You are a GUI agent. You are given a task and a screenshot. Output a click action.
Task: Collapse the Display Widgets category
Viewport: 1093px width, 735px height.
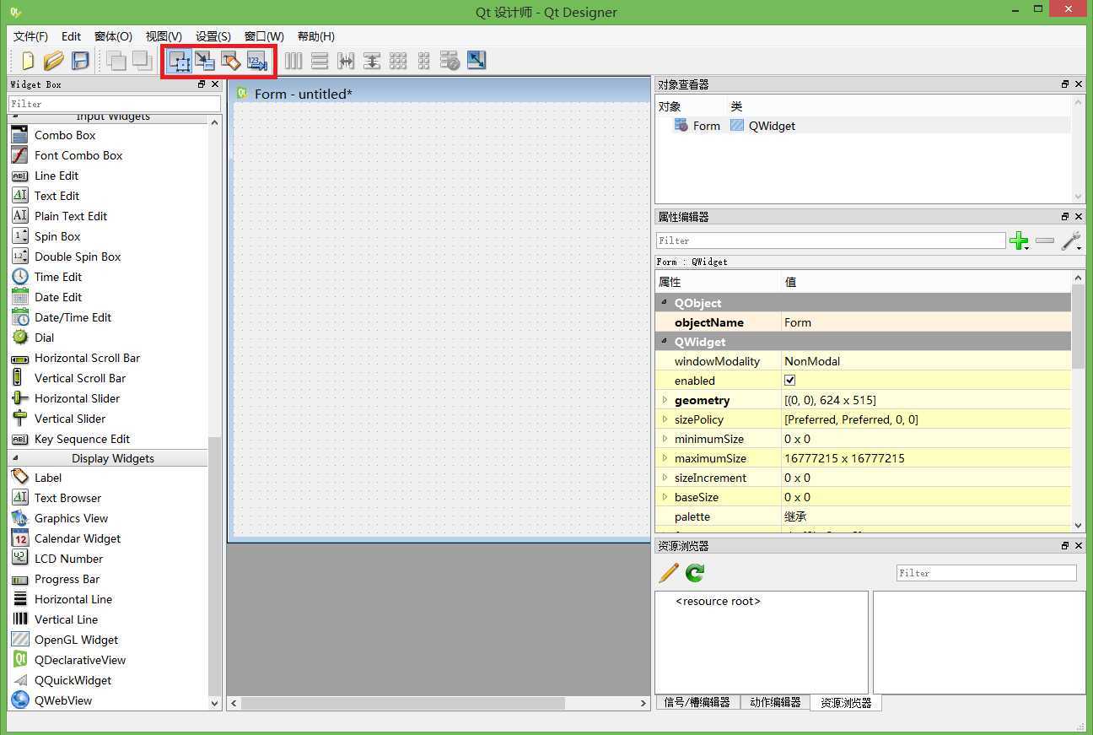click(x=15, y=458)
